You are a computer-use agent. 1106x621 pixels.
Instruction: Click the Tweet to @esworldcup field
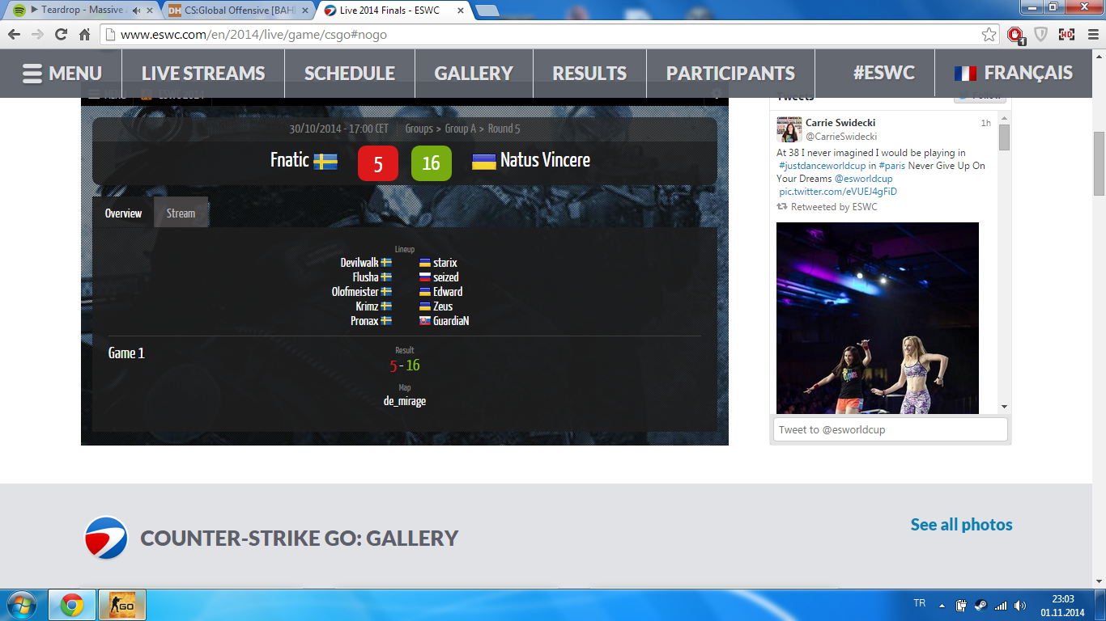coord(890,429)
